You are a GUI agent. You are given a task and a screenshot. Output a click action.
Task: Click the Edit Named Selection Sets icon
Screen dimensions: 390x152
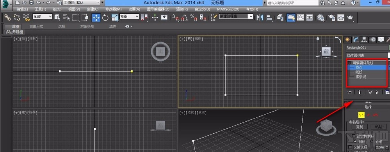click(214, 17)
